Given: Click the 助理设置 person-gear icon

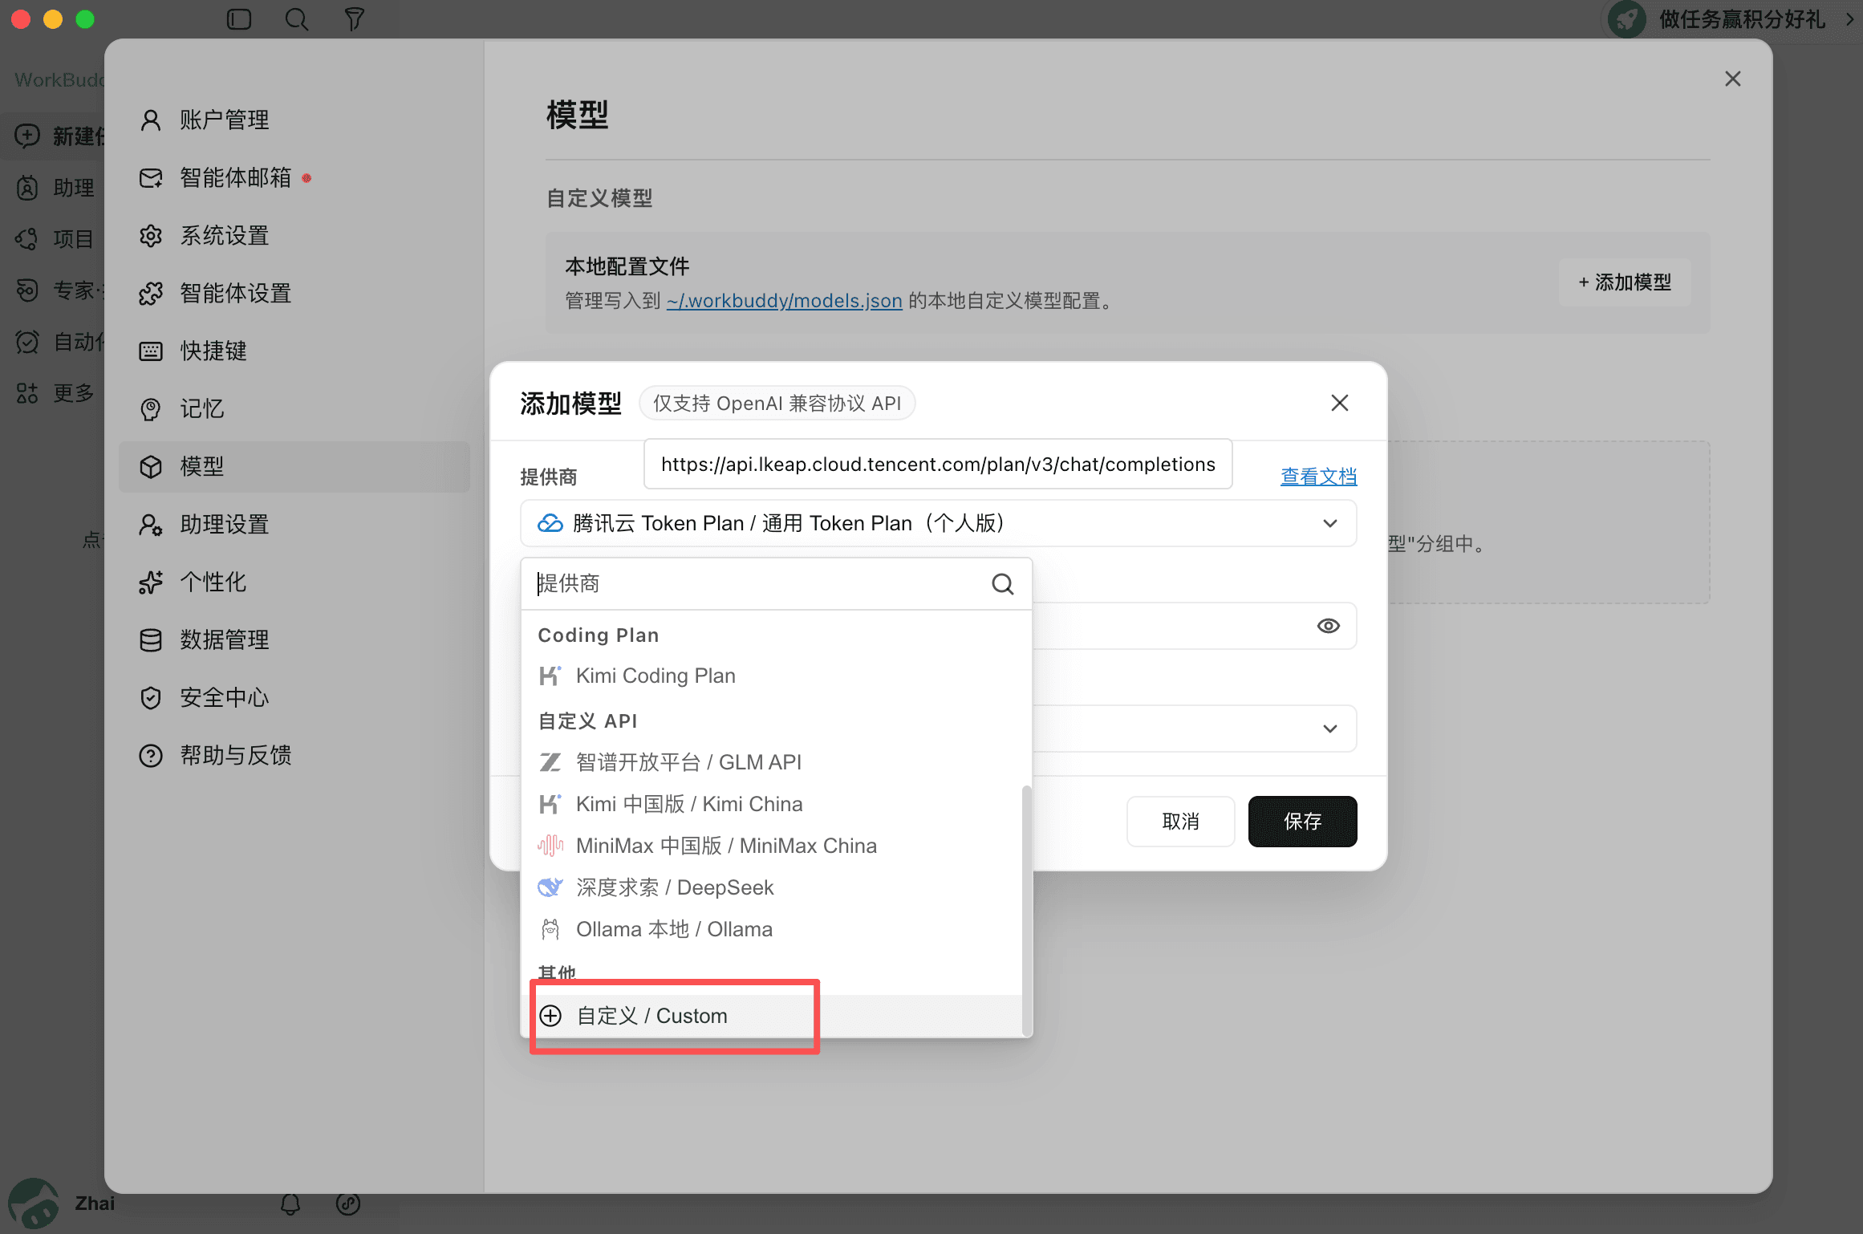Looking at the screenshot, I should coord(151,525).
